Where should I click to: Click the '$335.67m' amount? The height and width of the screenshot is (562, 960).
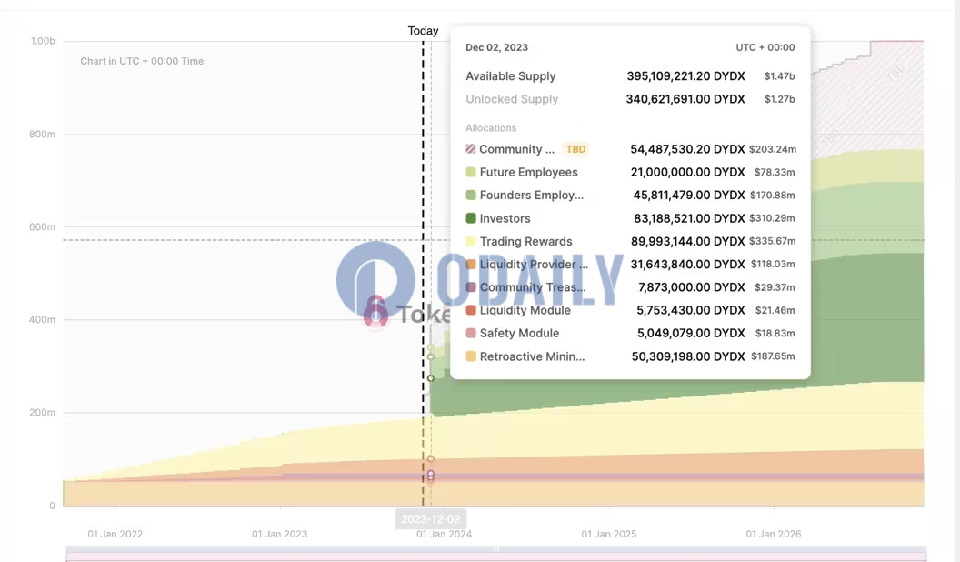(x=773, y=241)
